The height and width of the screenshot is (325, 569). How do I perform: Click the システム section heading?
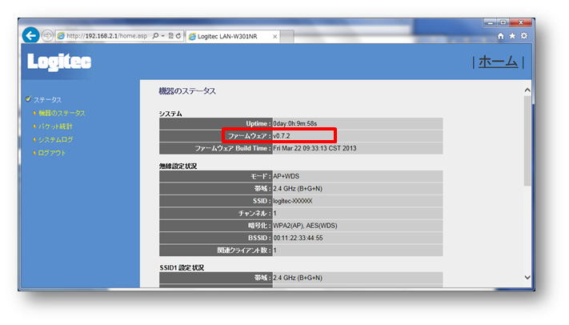click(170, 114)
